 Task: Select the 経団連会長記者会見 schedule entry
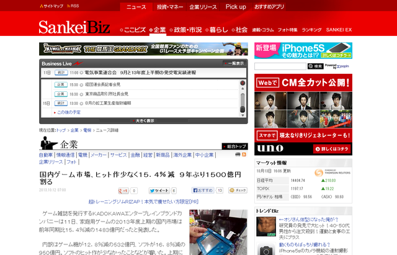[x=102, y=84]
